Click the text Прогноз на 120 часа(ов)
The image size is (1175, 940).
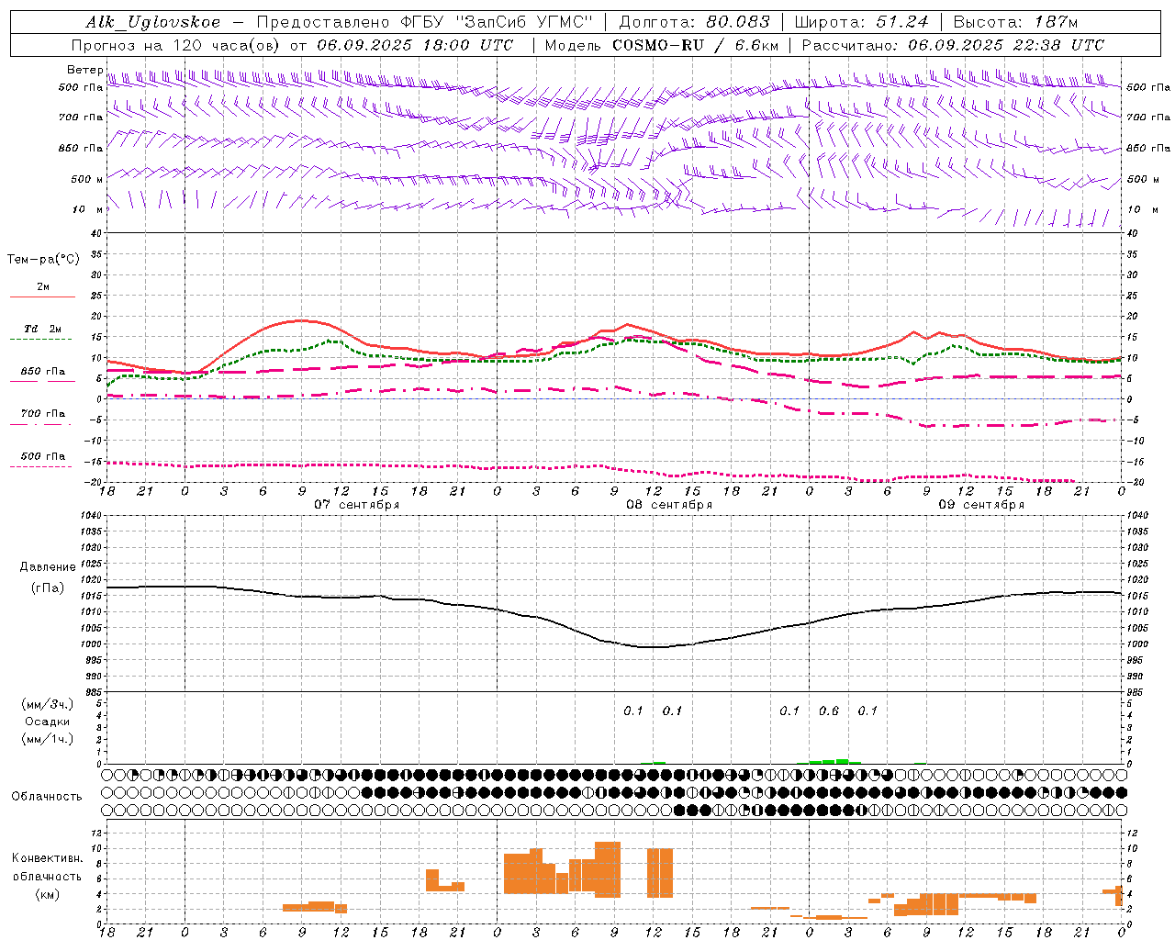176,45
